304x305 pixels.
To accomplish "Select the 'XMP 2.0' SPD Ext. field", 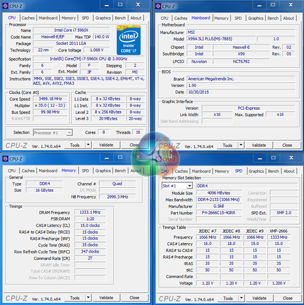I will tap(284, 212).
